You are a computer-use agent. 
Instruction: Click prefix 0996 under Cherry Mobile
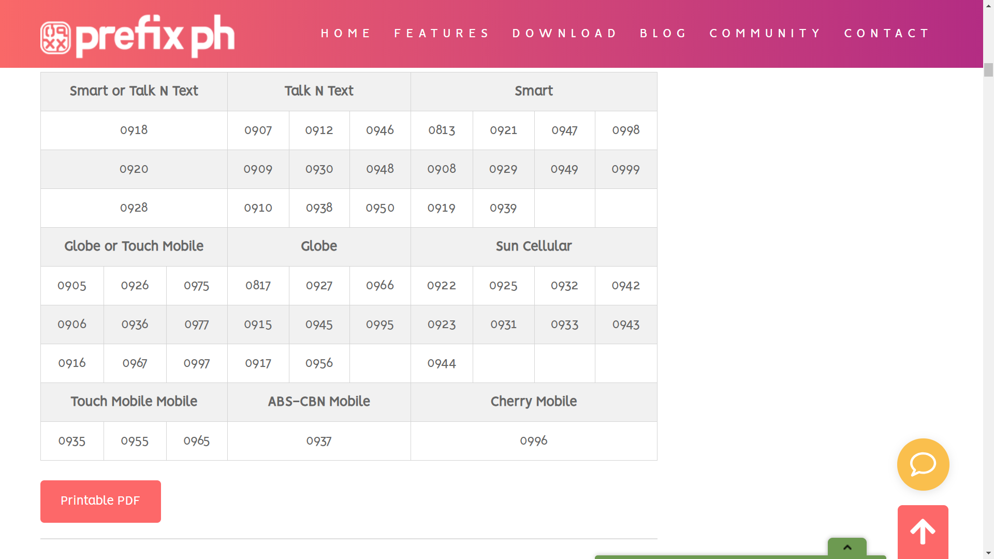pos(534,441)
